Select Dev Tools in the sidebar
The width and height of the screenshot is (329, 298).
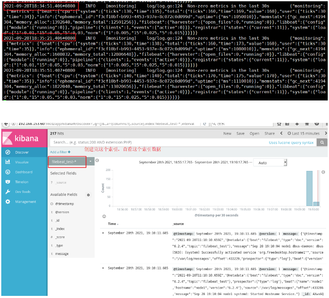tap(23, 192)
